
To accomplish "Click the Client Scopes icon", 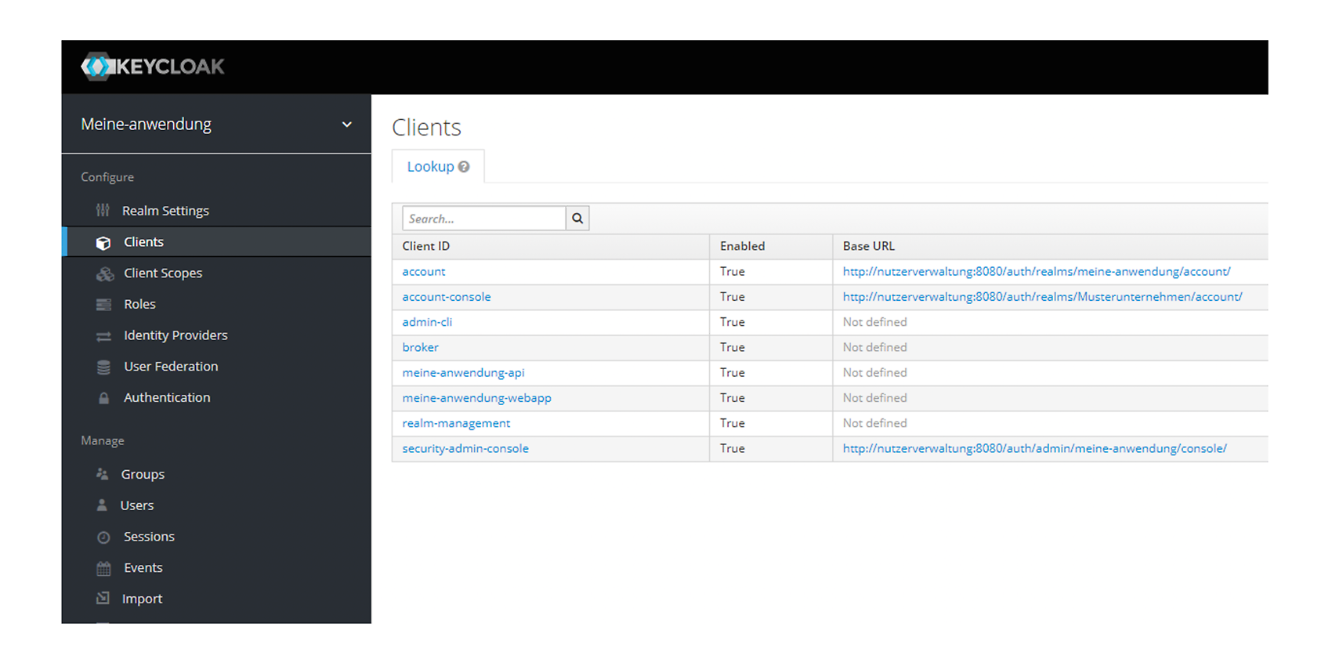I will click(x=105, y=273).
